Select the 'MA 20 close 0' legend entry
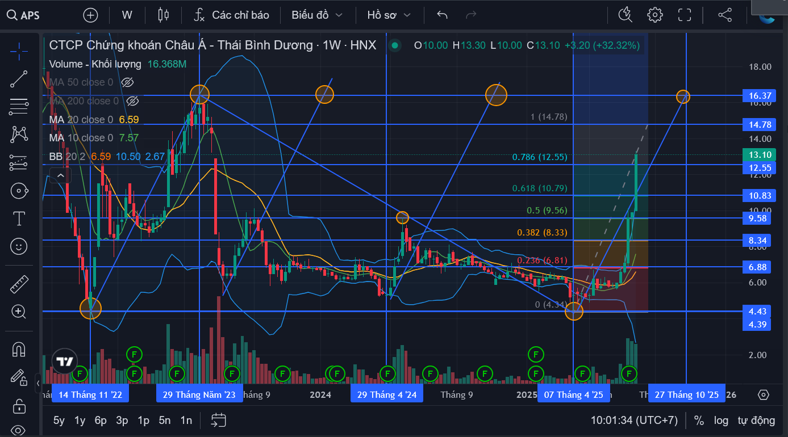Viewport: 788px width, 437px height. point(81,120)
